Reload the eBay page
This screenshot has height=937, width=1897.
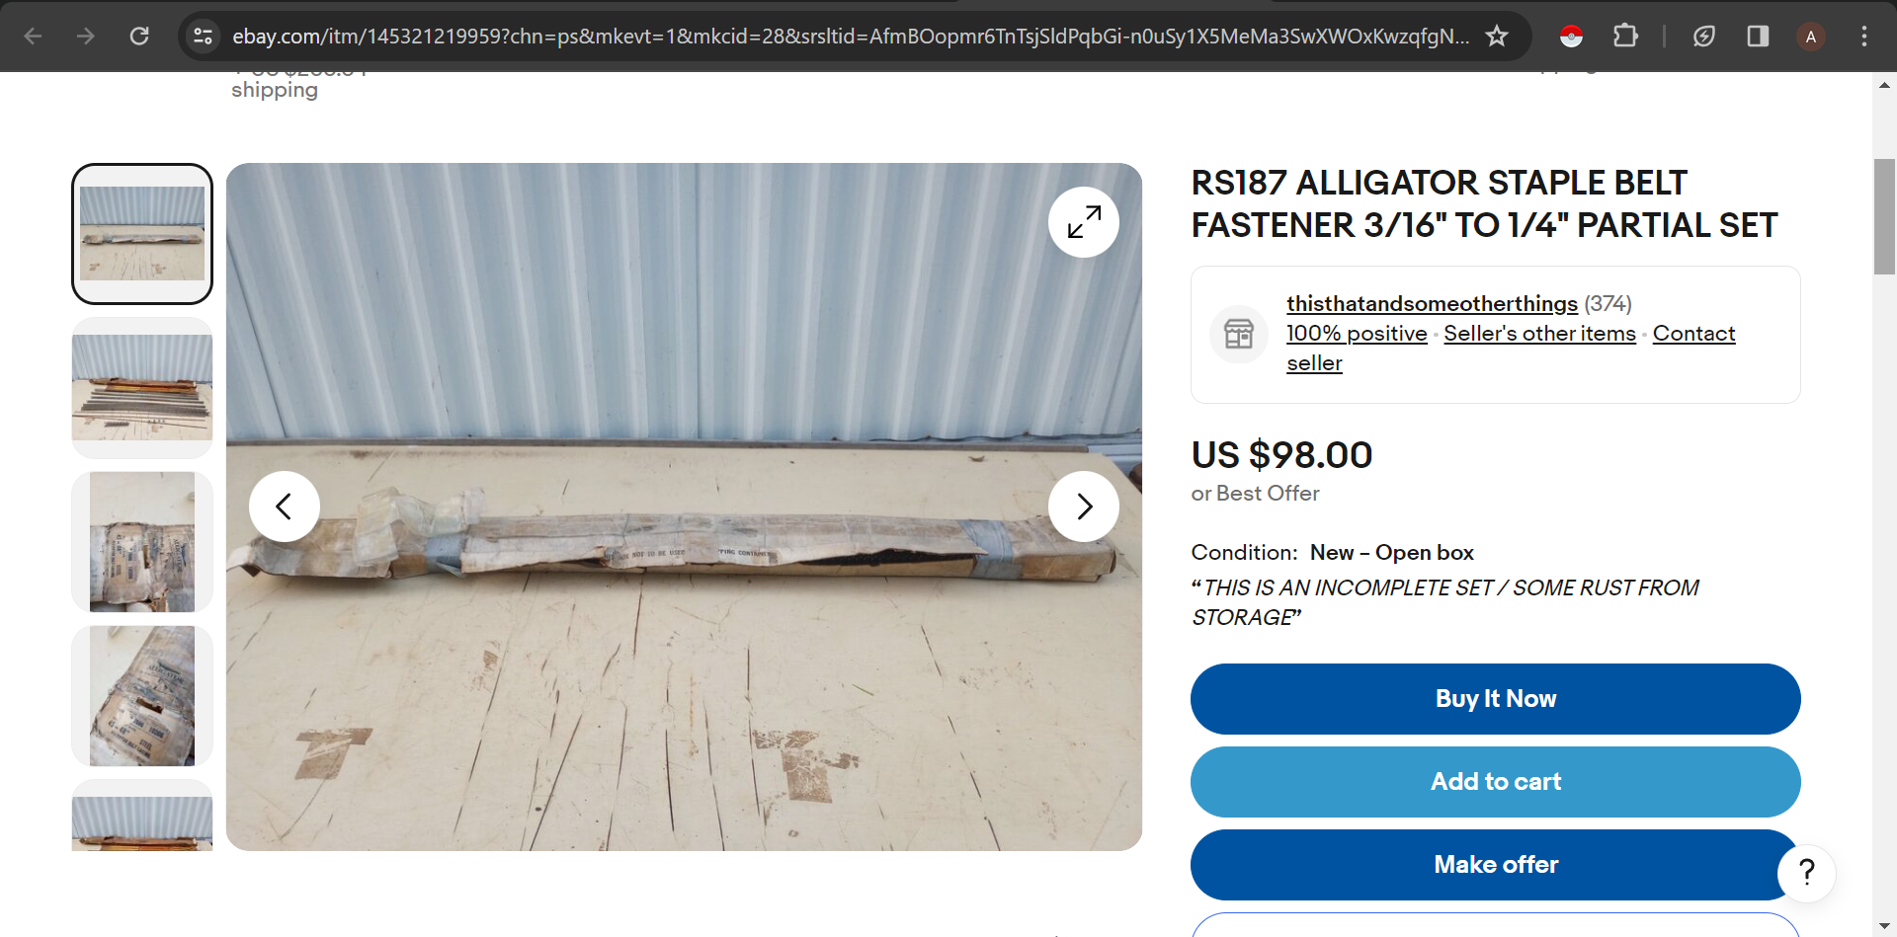[x=139, y=37]
